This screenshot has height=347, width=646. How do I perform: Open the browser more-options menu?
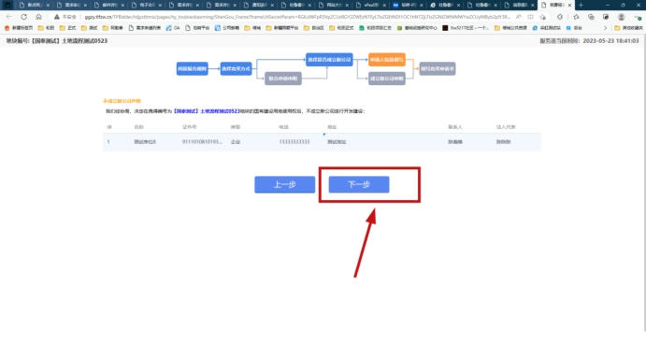click(638, 17)
